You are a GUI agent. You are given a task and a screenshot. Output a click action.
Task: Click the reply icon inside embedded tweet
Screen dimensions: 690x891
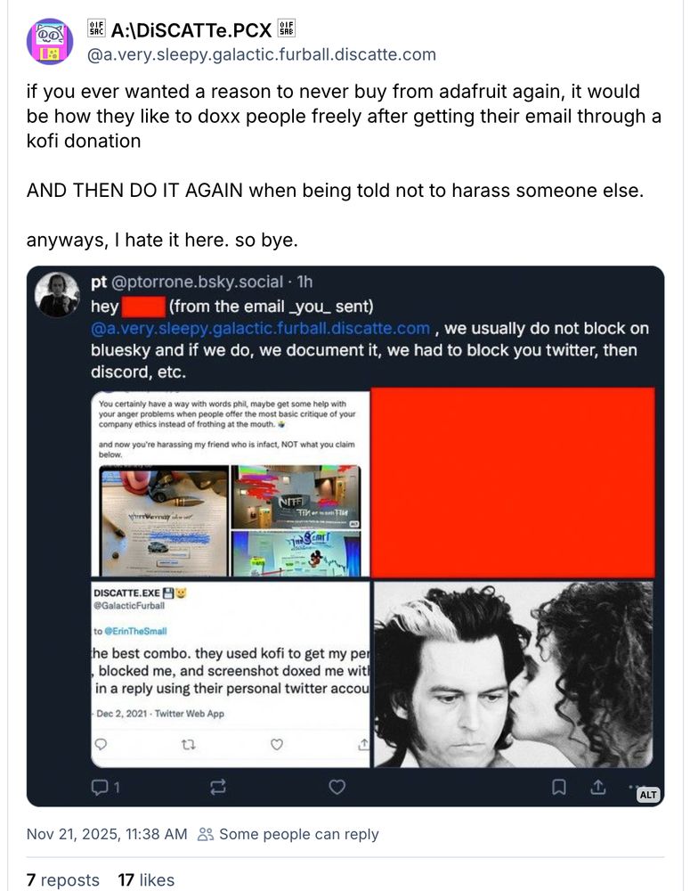(101, 744)
